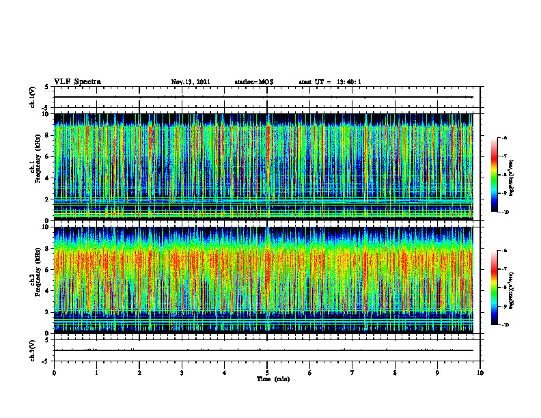Click the ch.1 voltage waveform trace
541x418 pixels.
[x=263, y=97]
